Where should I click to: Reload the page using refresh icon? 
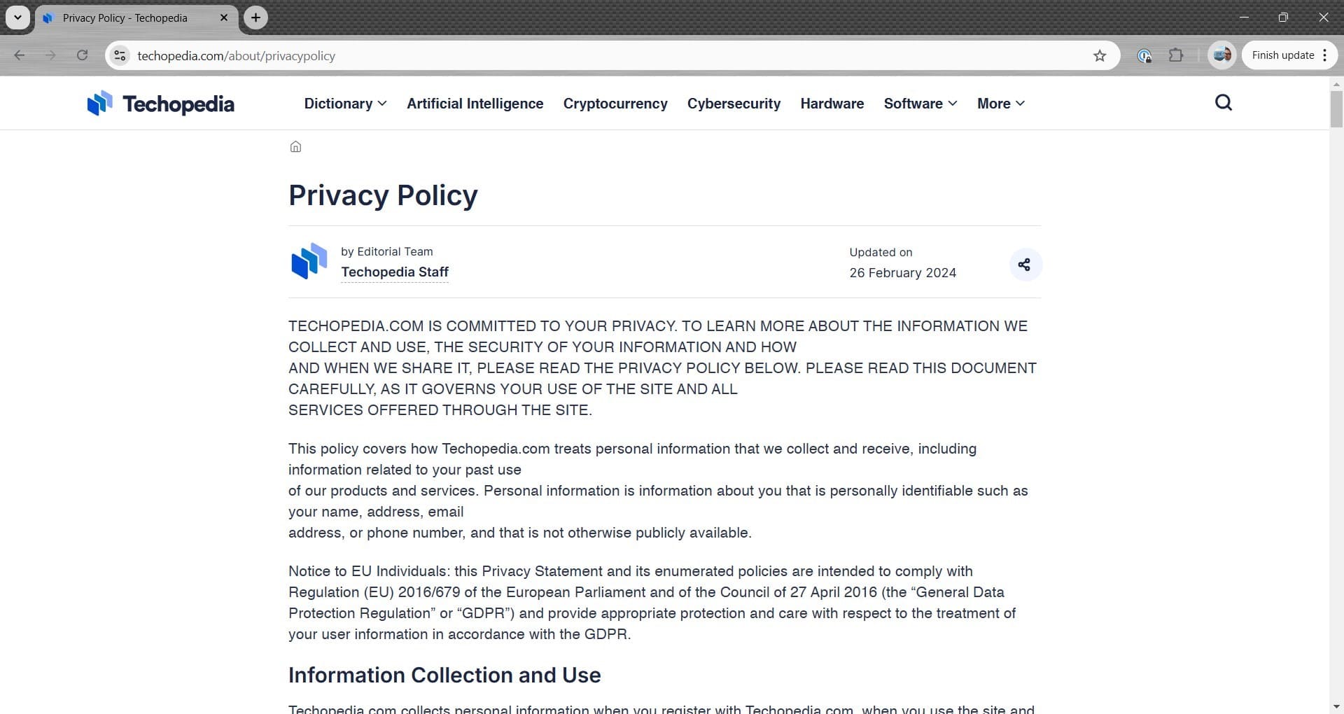(x=82, y=55)
